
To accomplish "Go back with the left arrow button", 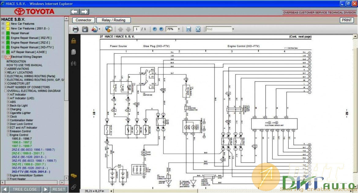I will [74, 12].
